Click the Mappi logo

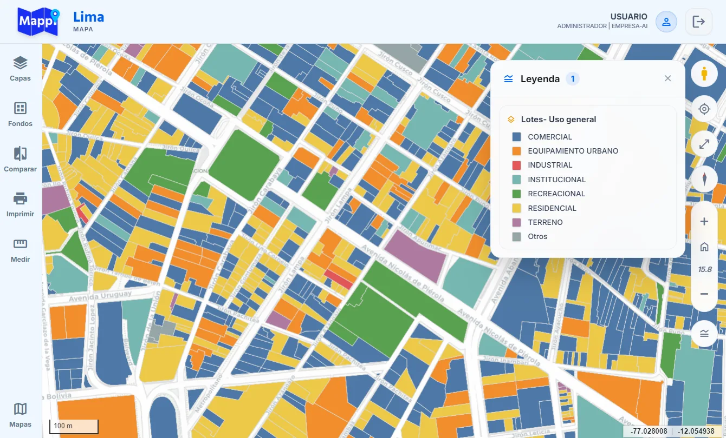click(38, 22)
